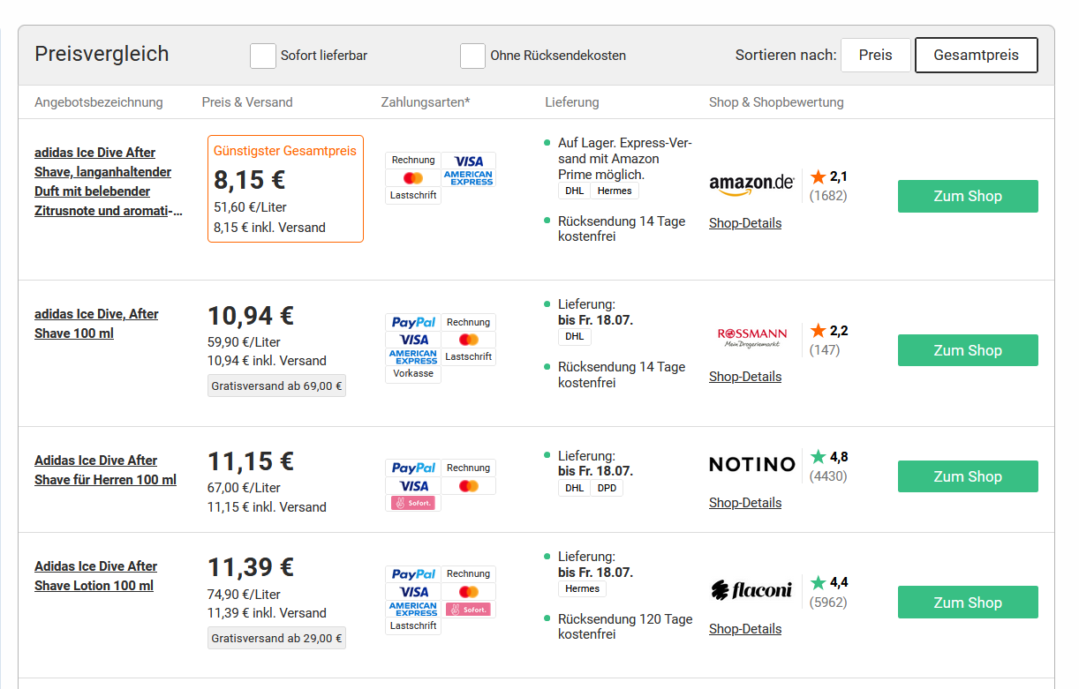Tick the Ohne Rücksendekosten checkbox
Viewport: 1079px width, 689px height.
[473, 56]
